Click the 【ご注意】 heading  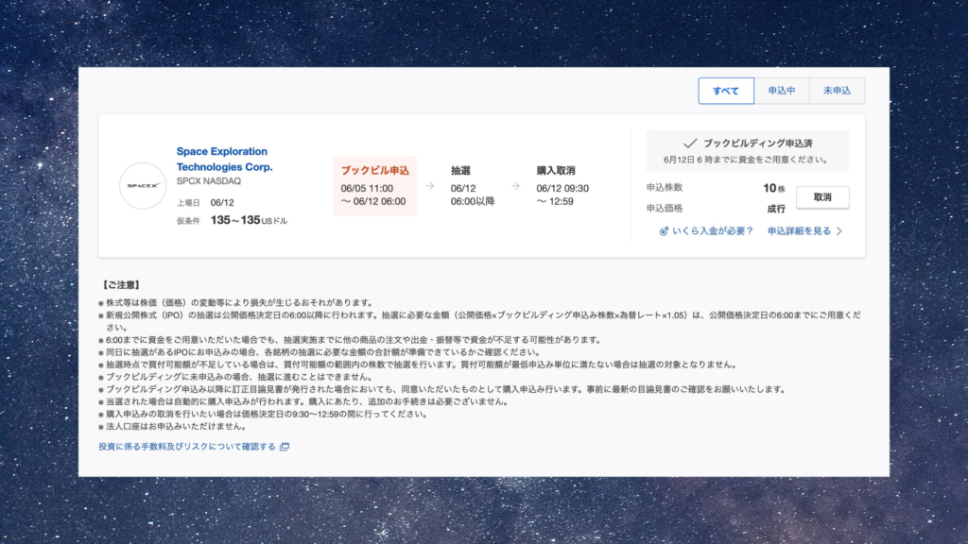(x=120, y=285)
